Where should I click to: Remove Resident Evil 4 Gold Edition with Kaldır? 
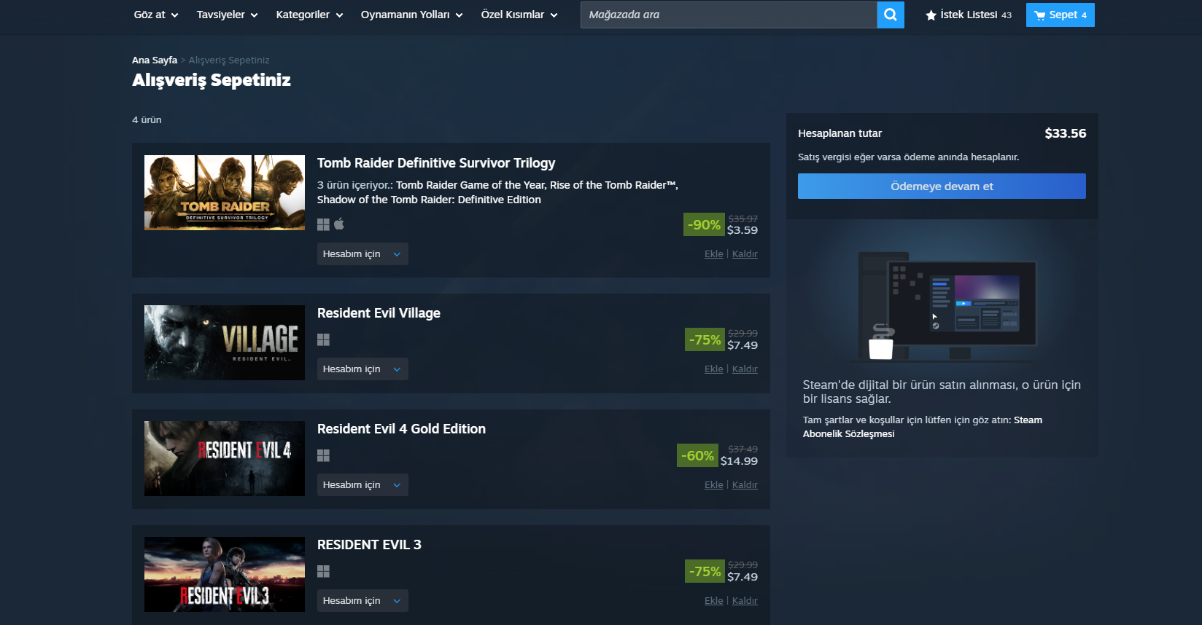(x=745, y=485)
